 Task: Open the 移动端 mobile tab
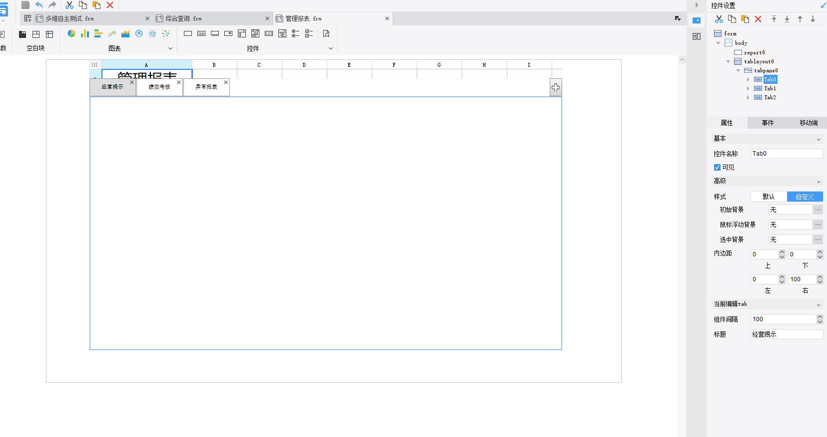[809, 123]
